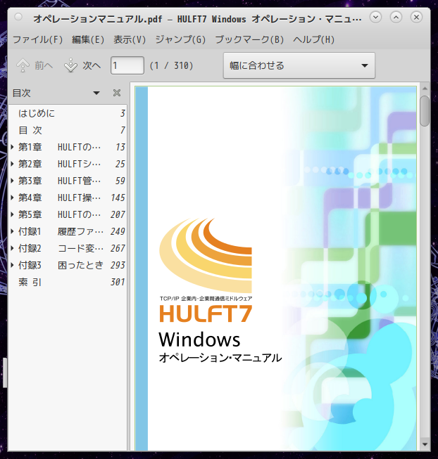Screen dimensions: 438x459
Task: Select 第4章 HULFT操… on page 145
Action: (x=68, y=198)
